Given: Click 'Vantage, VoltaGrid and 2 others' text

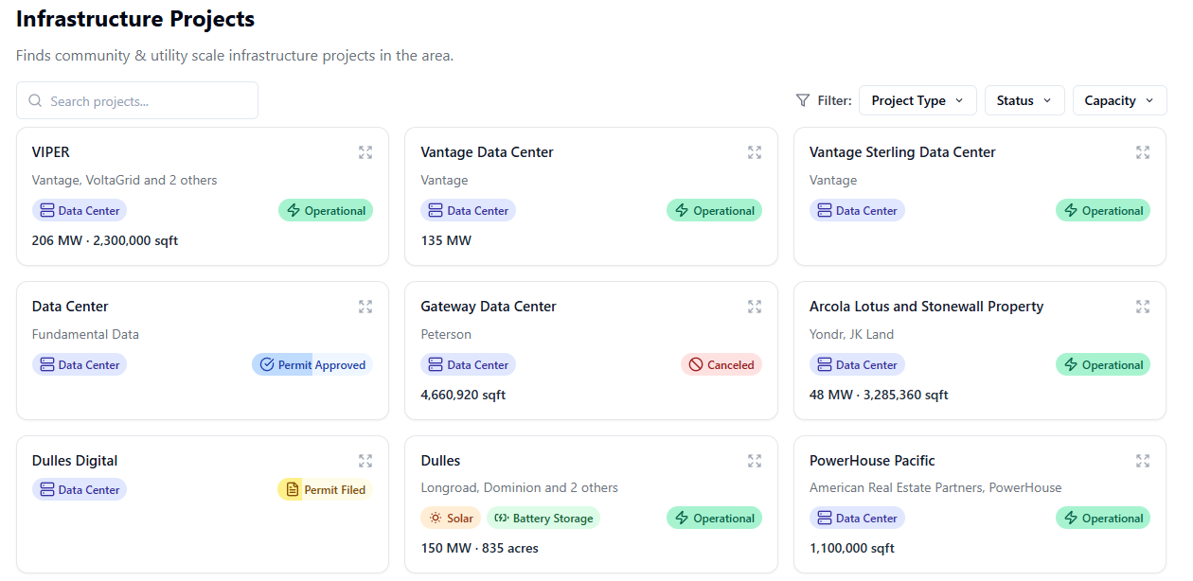Looking at the screenshot, I should [x=125, y=180].
